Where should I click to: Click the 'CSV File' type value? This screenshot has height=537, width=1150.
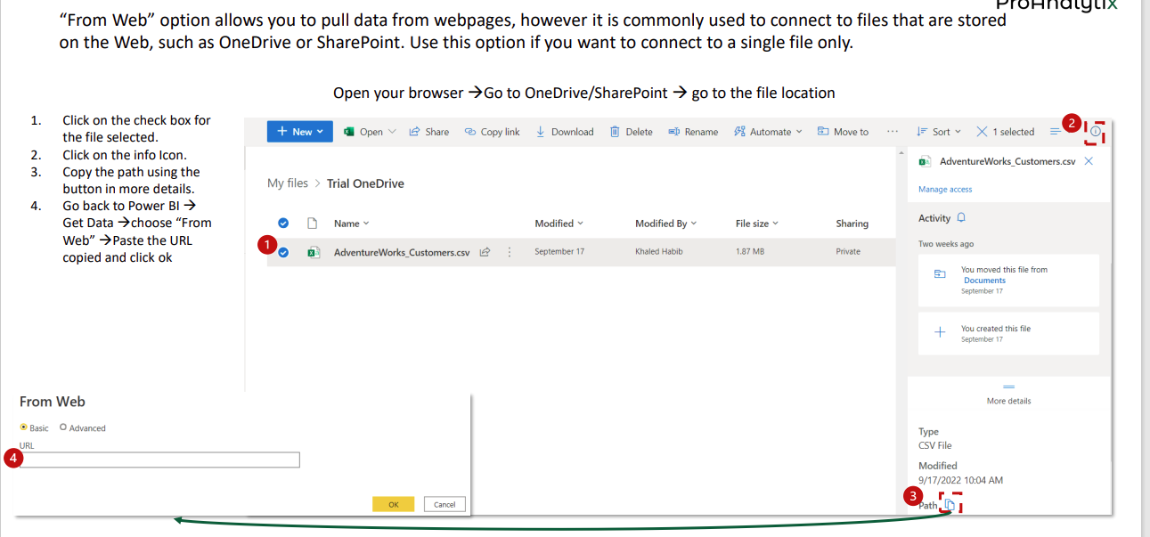[x=935, y=445]
